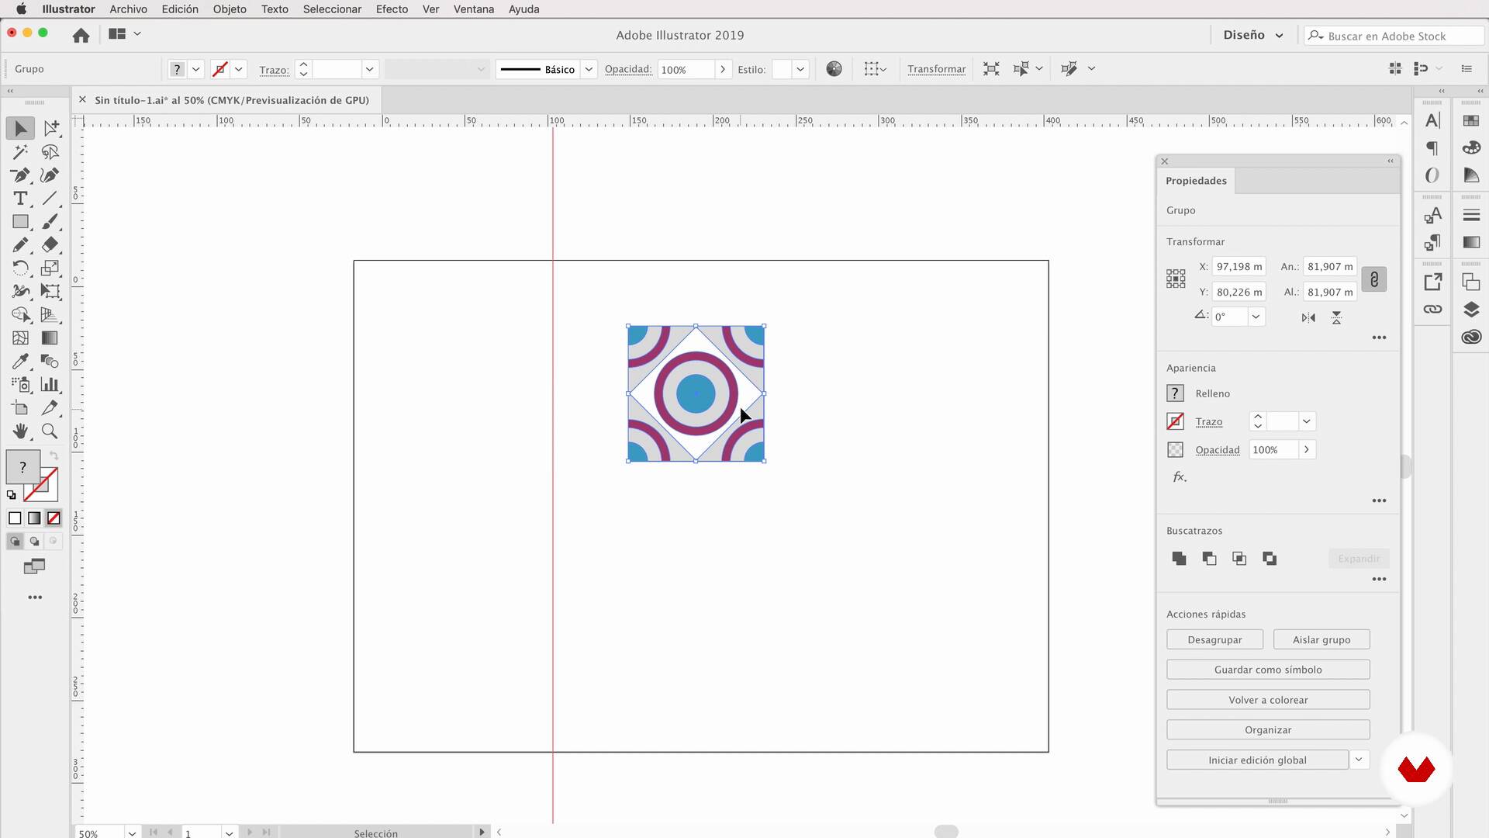The width and height of the screenshot is (1489, 838).
Task: Select the Scale tool
Action: coord(50,268)
